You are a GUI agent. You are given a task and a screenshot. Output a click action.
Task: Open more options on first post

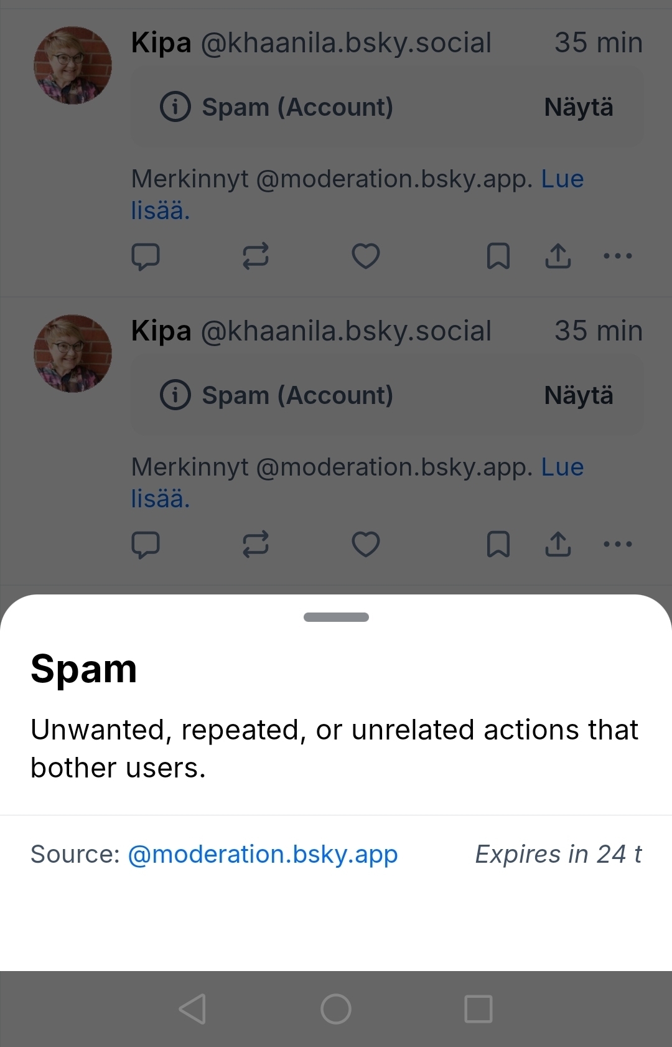coord(618,256)
